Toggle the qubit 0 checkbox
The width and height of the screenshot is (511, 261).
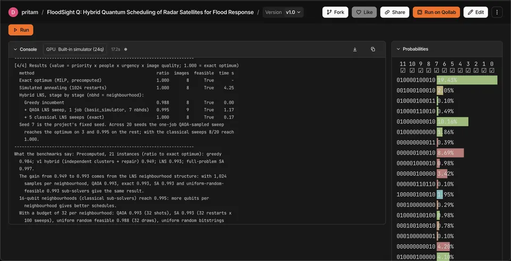[492, 71]
